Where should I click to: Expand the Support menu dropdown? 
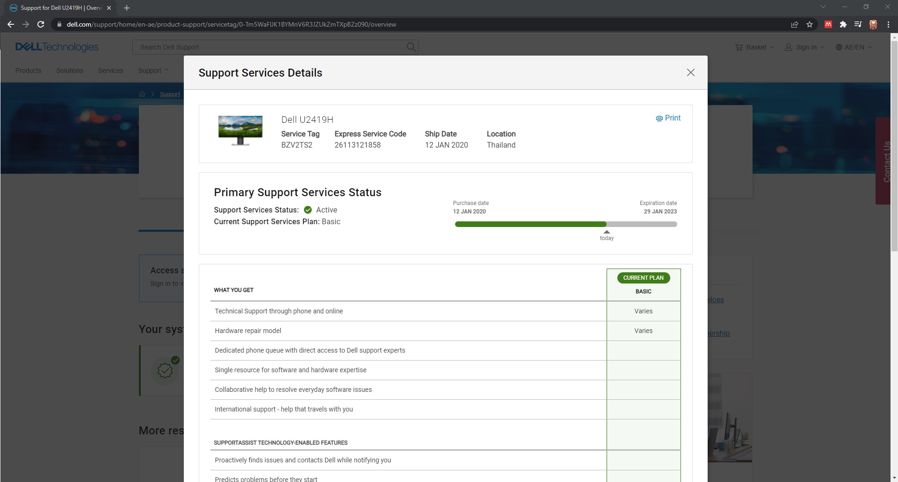click(153, 71)
